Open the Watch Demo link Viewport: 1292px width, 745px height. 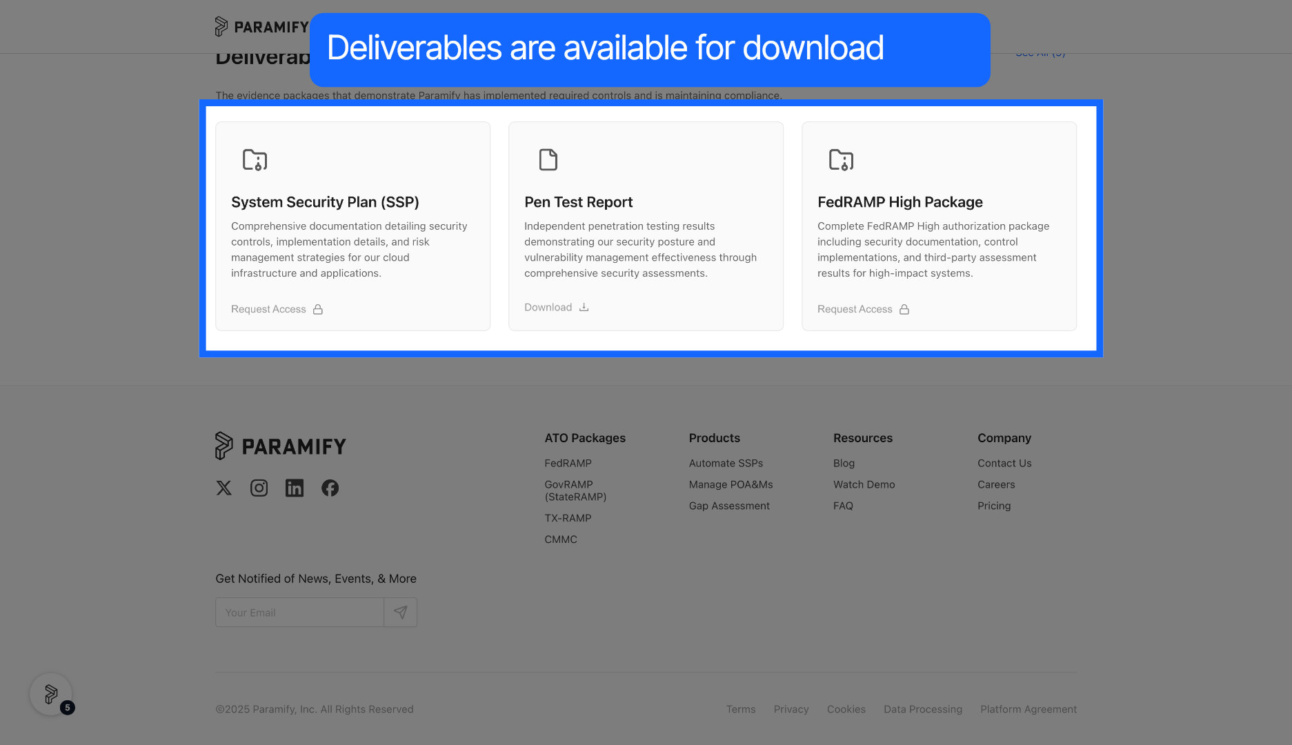point(864,485)
